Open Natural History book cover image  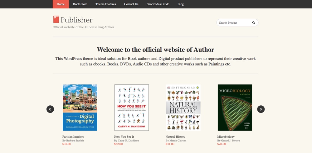(183, 108)
